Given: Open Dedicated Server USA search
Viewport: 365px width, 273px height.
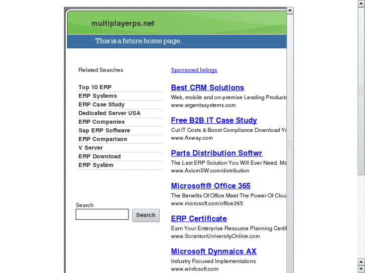Looking at the screenshot, I should 109,113.
